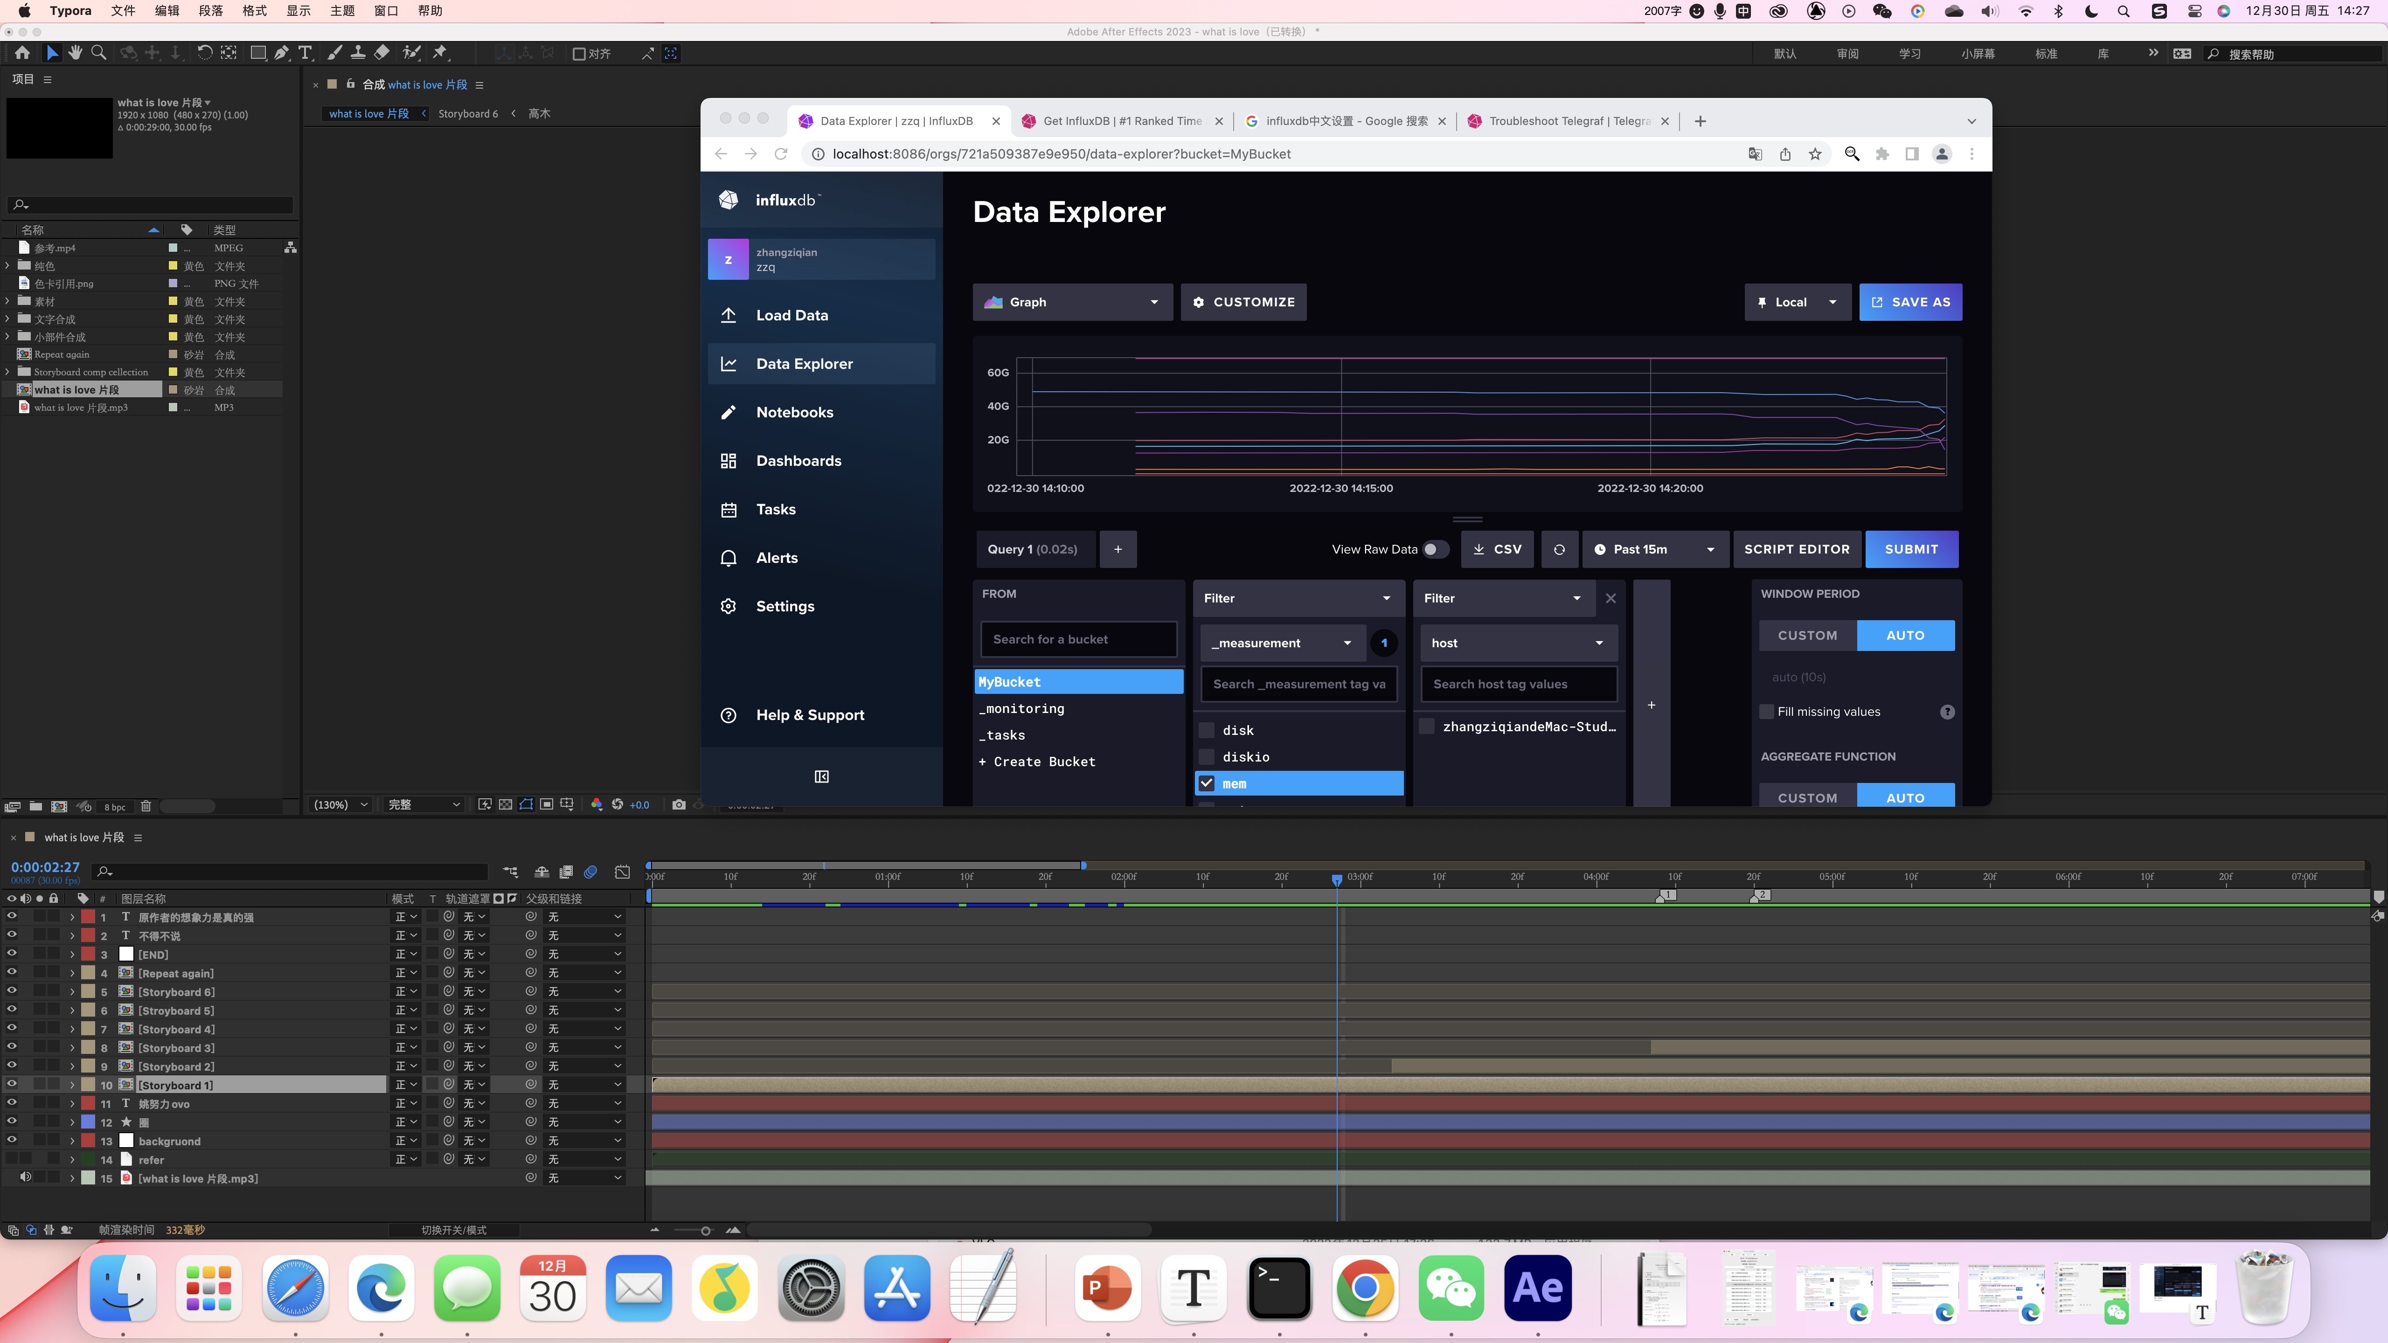Screen dimensions: 2388x1343
Task: Open the Terminal app in the Dock
Action: [1279, 1288]
